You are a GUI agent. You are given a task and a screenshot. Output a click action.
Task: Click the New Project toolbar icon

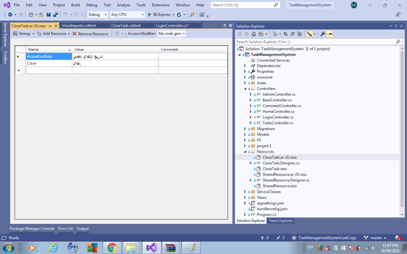coord(31,15)
